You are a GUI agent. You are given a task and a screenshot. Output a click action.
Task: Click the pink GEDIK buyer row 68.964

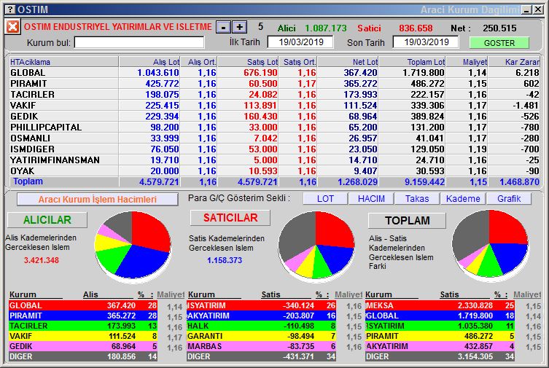tap(83, 346)
